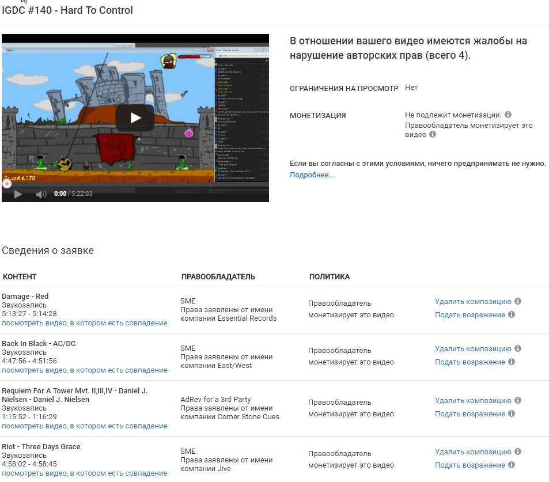Screen dimensions: 549x482
Task: Click 'компании Jive' owner text
Action: pos(206,469)
